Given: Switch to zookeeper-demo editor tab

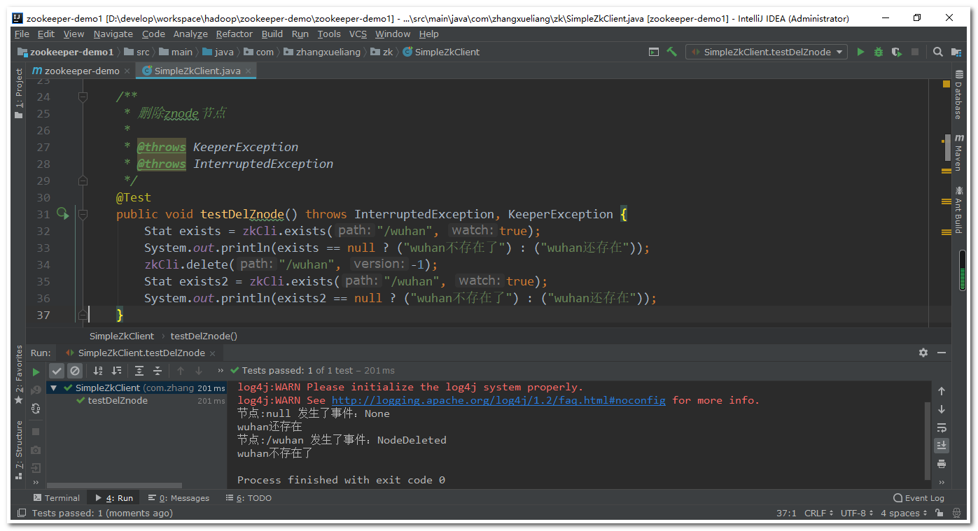Looking at the screenshot, I should (x=82, y=71).
